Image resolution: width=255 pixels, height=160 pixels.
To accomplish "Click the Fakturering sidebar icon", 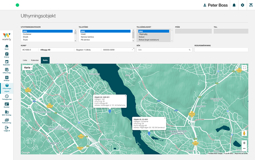I will point(7,120).
